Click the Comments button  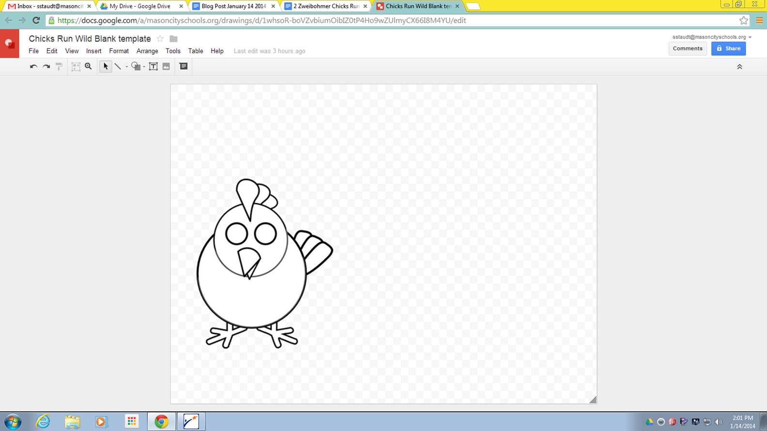pos(688,48)
